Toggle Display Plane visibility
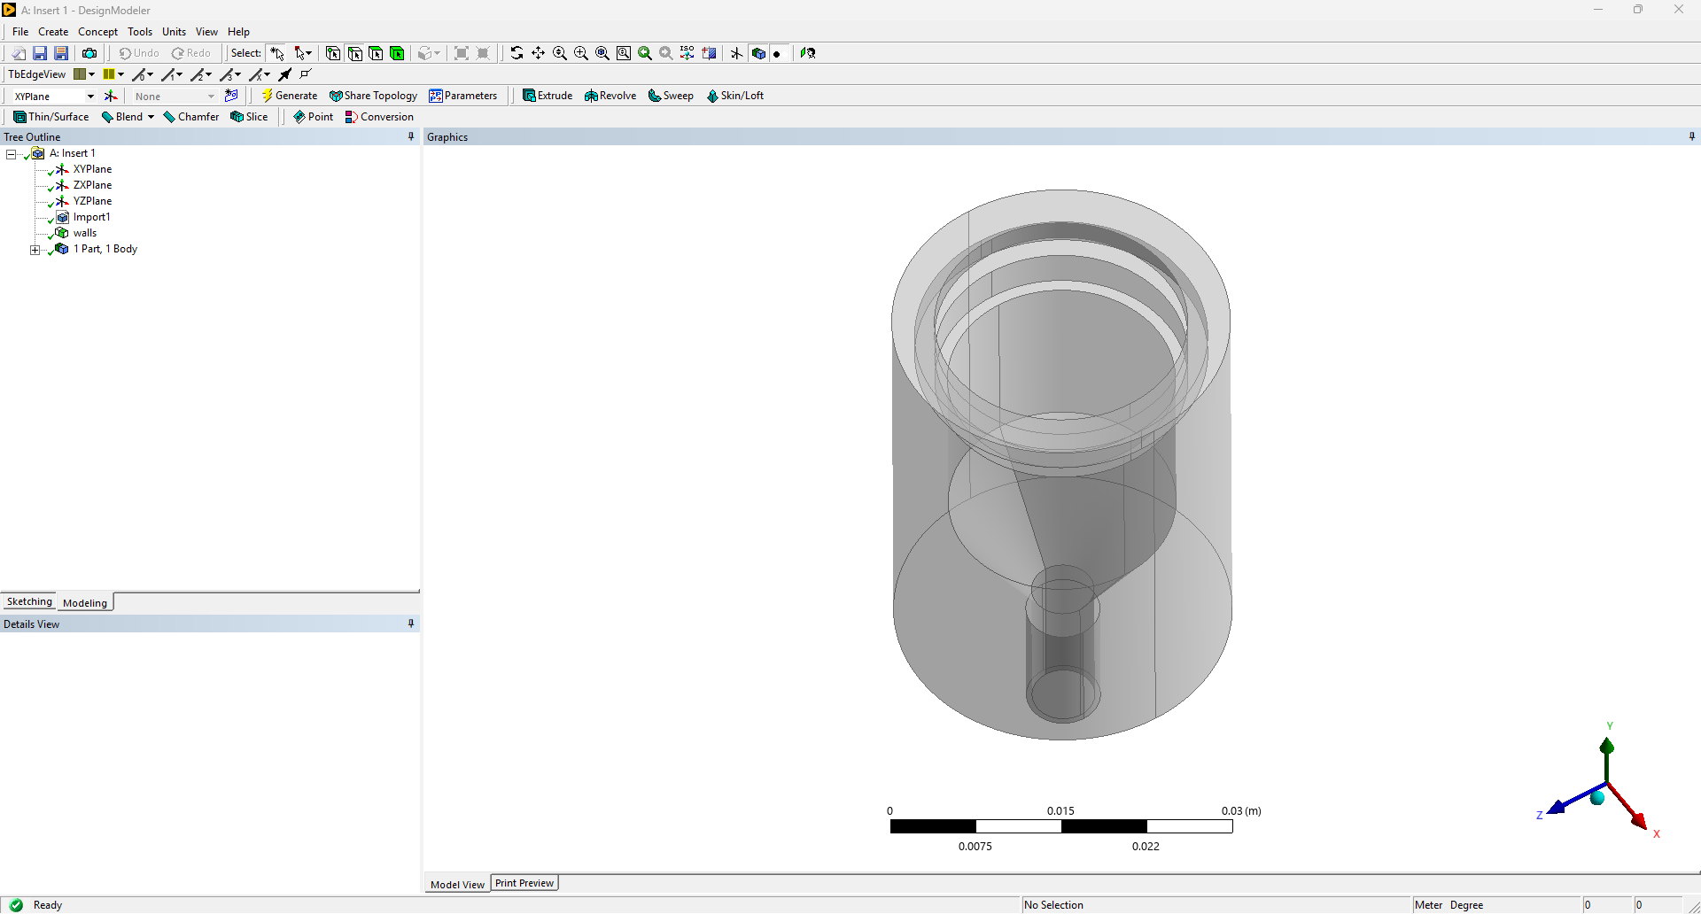 [736, 53]
